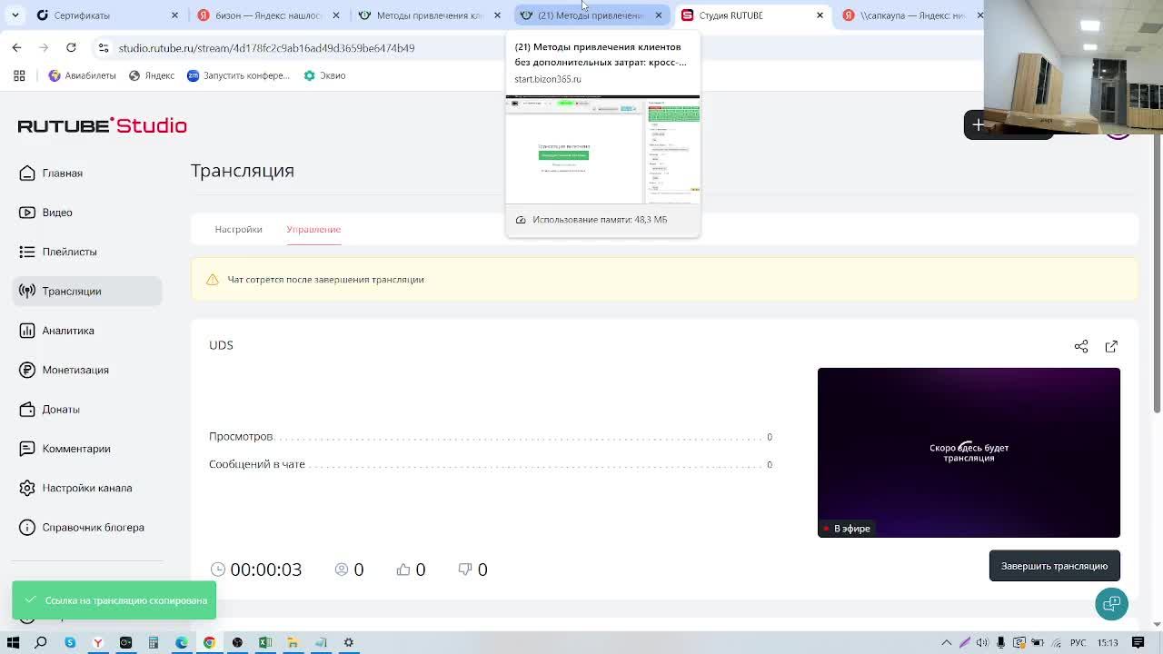This screenshot has width=1163, height=654.
Task: Open Комментарии in the sidebar
Action: pyautogui.click(x=87, y=449)
